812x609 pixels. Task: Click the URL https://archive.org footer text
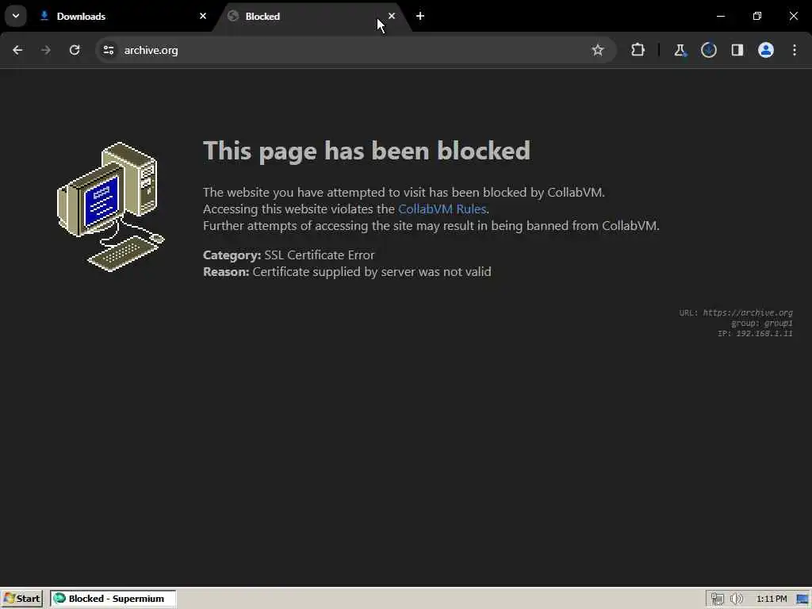click(x=736, y=312)
